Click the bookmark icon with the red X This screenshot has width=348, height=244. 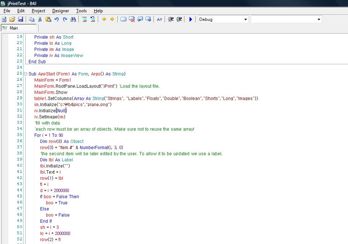tap(132, 19)
